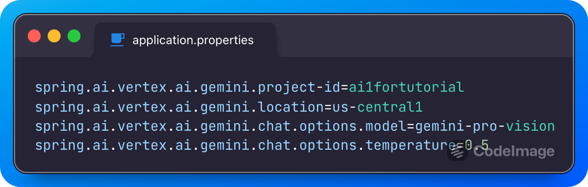This screenshot has height=187, width=588.
Task: Place cursor on the location key
Action: (291, 106)
